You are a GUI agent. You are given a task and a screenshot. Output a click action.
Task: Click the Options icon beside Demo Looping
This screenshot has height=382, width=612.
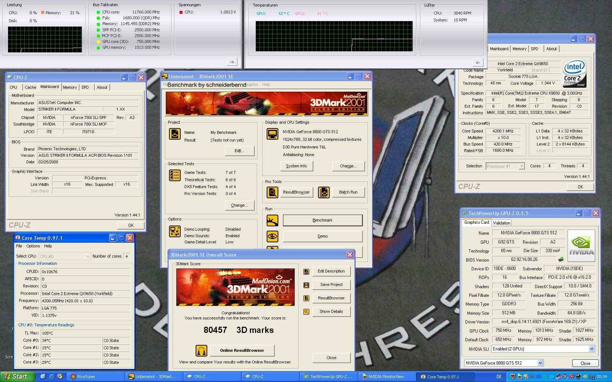click(x=175, y=231)
